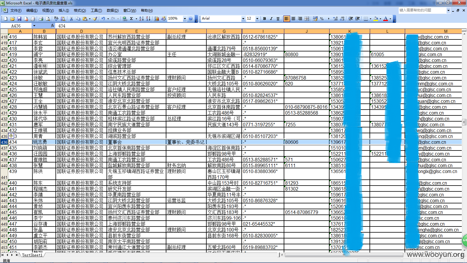The height and width of the screenshot is (263, 467).
Task: Open the 编辑(E) menu
Action: [x=32, y=11]
